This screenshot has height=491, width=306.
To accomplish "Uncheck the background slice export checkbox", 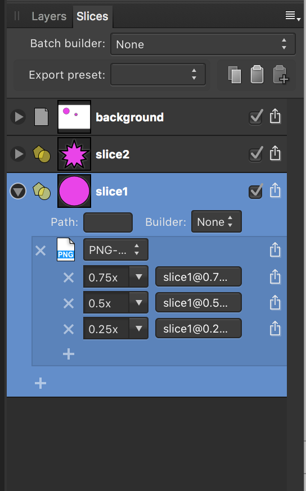I will pyautogui.click(x=256, y=117).
